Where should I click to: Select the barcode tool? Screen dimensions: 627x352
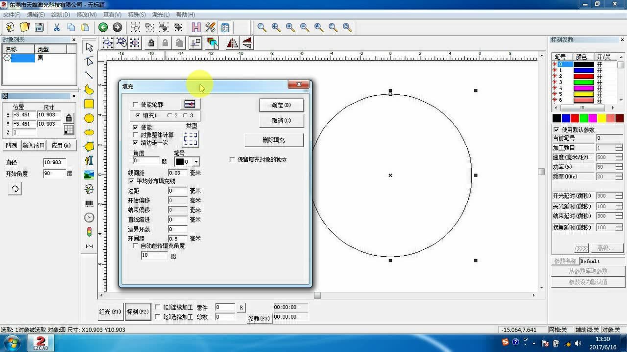(x=89, y=203)
